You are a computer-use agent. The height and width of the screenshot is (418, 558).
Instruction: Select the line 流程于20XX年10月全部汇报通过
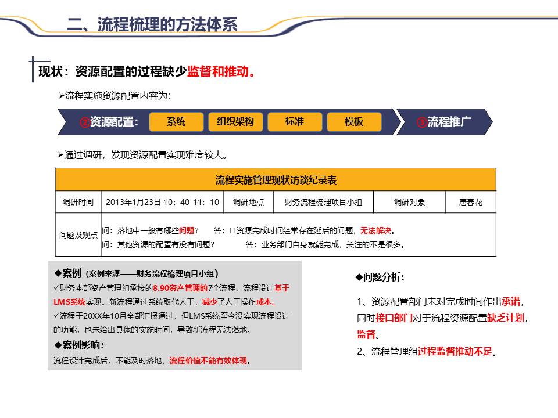171,316
